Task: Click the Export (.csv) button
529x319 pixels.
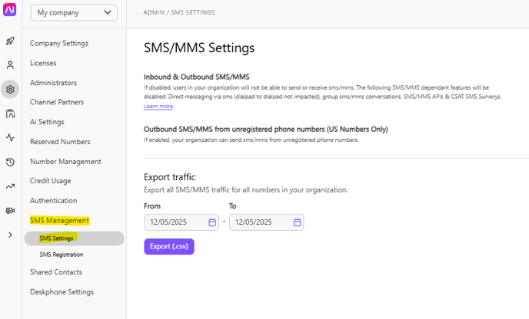Action: pyautogui.click(x=169, y=247)
